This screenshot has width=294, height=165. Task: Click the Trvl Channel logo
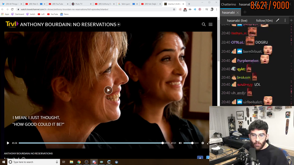coord(12,24)
